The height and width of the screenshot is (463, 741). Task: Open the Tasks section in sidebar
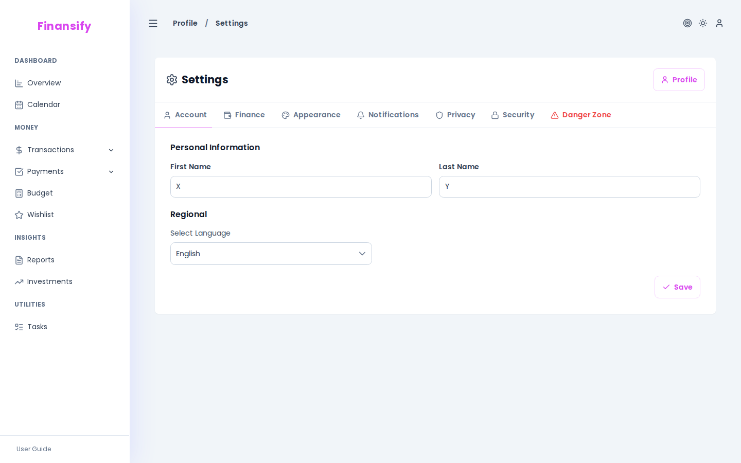pyautogui.click(x=37, y=327)
